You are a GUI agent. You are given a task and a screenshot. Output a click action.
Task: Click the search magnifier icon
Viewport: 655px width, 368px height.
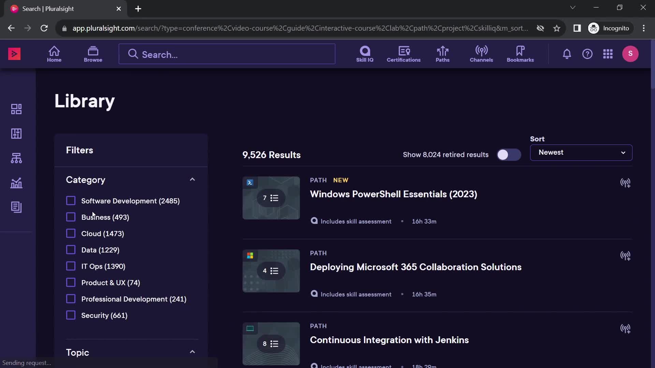pos(133,54)
